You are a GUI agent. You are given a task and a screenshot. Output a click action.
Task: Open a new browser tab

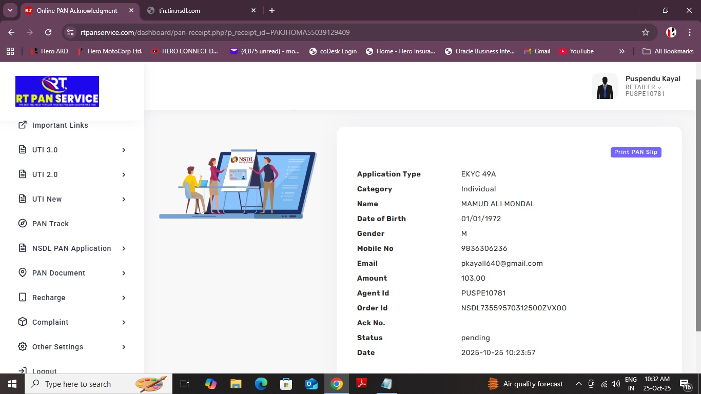click(x=272, y=10)
